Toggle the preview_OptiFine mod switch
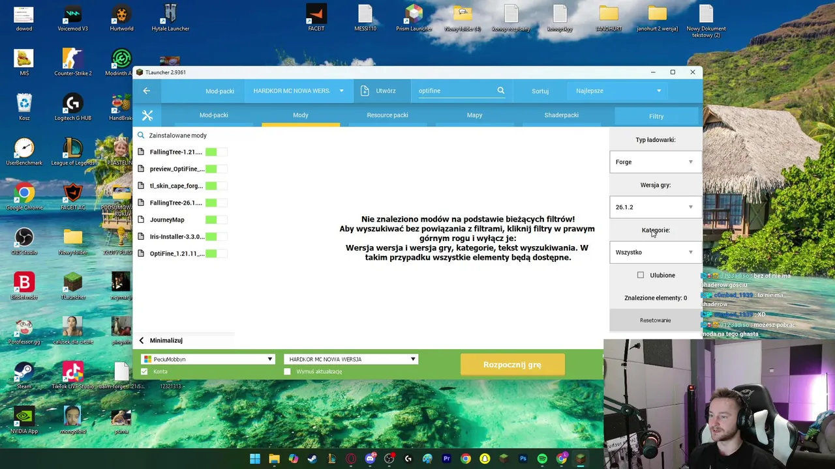Image resolution: width=835 pixels, height=469 pixels. point(216,169)
